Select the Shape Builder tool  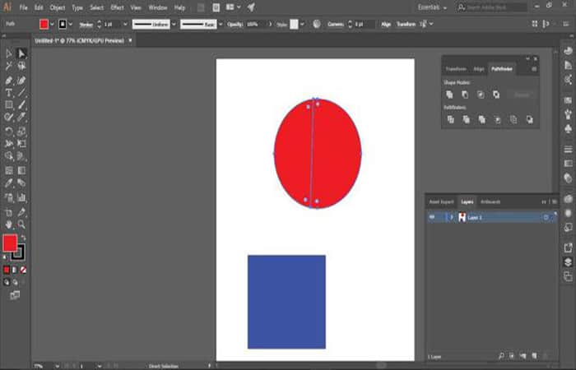tap(9, 156)
